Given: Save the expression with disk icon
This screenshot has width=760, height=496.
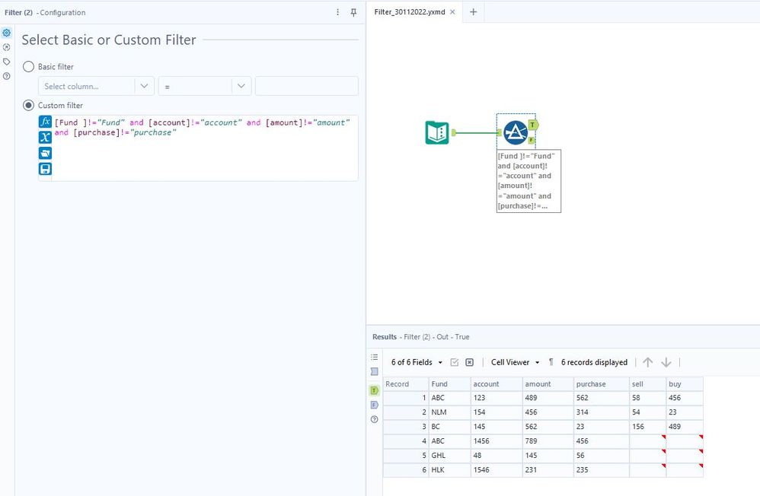Looking at the screenshot, I should (x=45, y=169).
